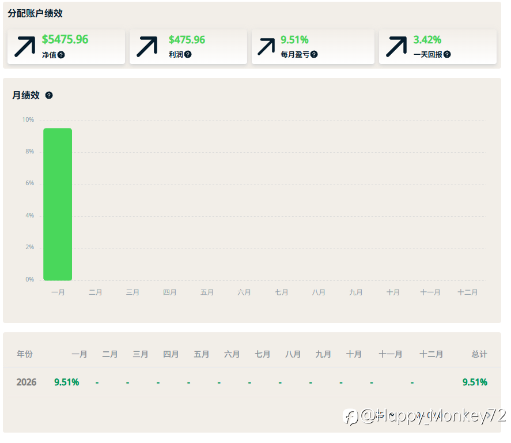Click the 3.42% one-day return value
The width and height of the screenshot is (511, 443).
pos(427,40)
